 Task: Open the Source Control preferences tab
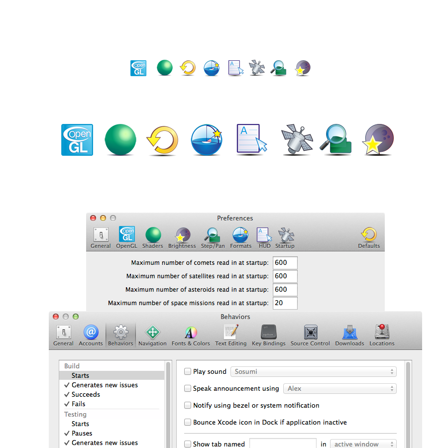tap(310, 336)
